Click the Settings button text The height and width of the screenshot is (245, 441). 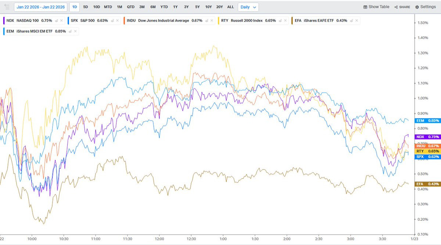(x=428, y=7)
